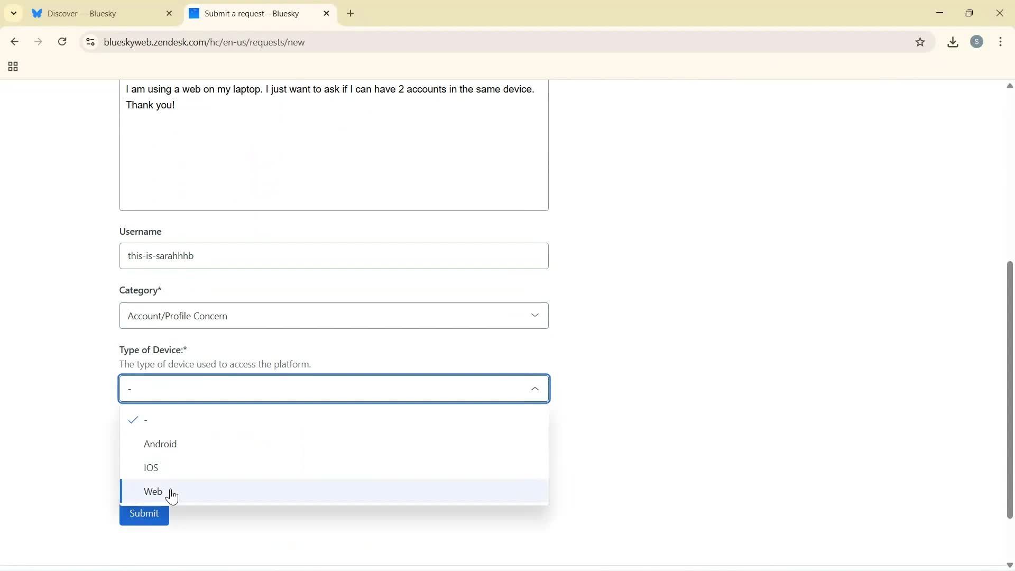
Task: Expand the tab search chevron
Action: point(13,13)
